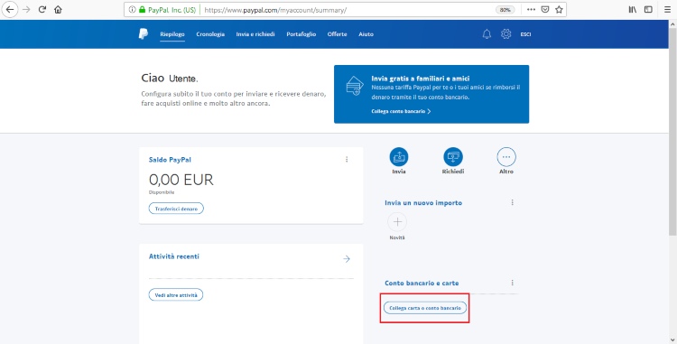Open the notifications bell icon
The width and height of the screenshot is (677, 344).
pos(487,34)
